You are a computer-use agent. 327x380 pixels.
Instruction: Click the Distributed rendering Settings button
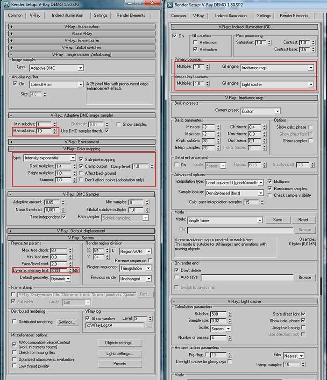[67, 322]
